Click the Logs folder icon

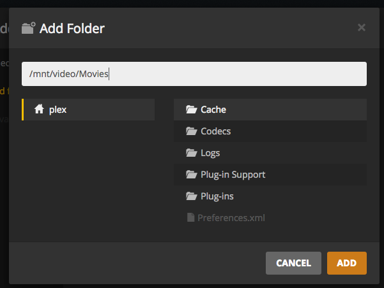point(191,153)
